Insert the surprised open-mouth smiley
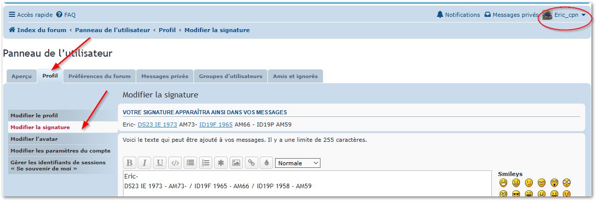596x201 pixels. tap(554, 183)
